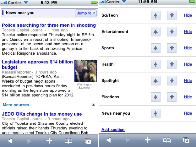Hide the Spotlight section
196x147 pixels.
pyautogui.click(x=188, y=81)
